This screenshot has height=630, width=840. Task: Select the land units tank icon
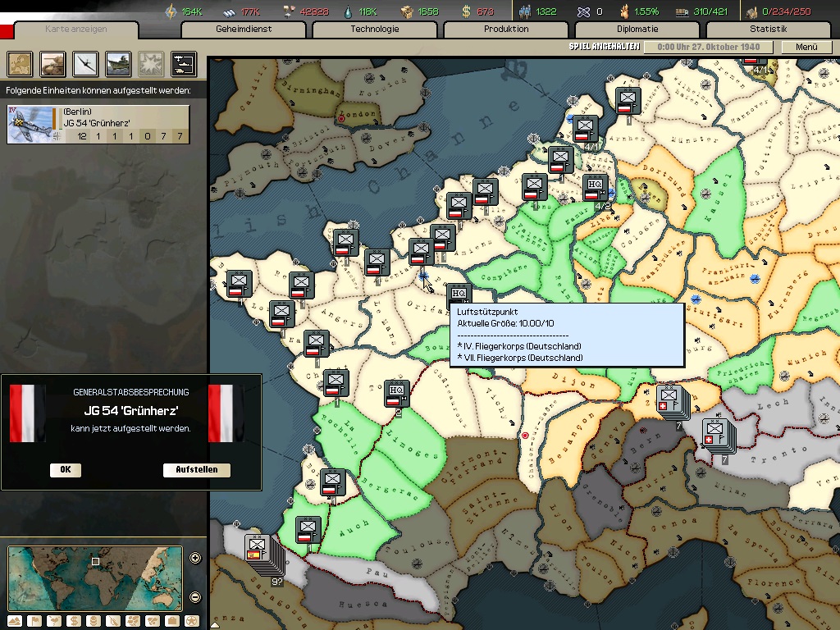(x=53, y=63)
